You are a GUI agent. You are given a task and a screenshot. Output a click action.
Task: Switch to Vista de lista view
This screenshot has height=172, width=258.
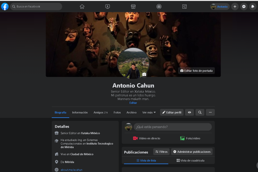tap(146, 160)
